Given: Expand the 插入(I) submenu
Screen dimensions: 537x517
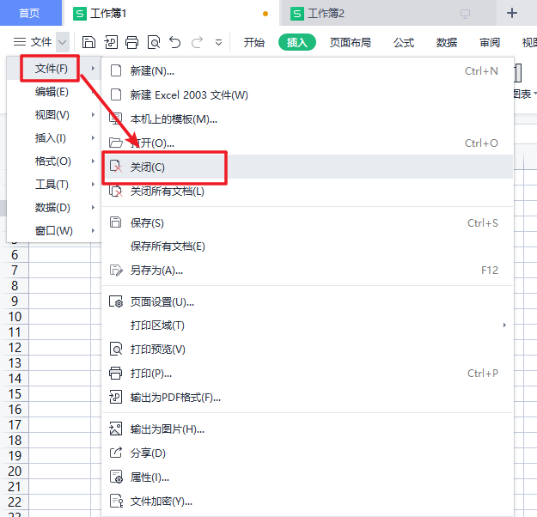Looking at the screenshot, I should (x=54, y=138).
